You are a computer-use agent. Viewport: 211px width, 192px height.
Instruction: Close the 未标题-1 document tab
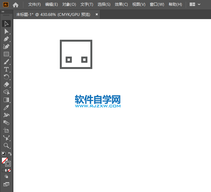[97, 14]
